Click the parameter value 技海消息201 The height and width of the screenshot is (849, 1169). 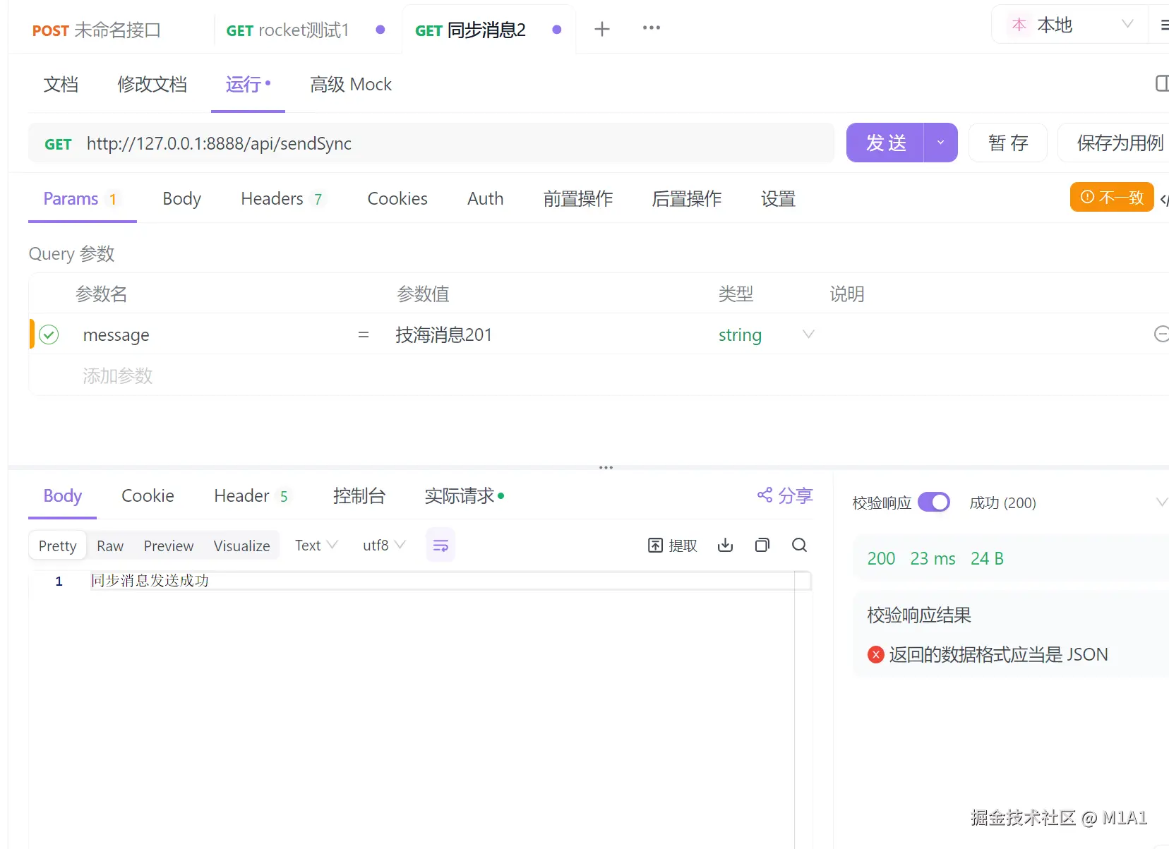pyautogui.click(x=443, y=335)
